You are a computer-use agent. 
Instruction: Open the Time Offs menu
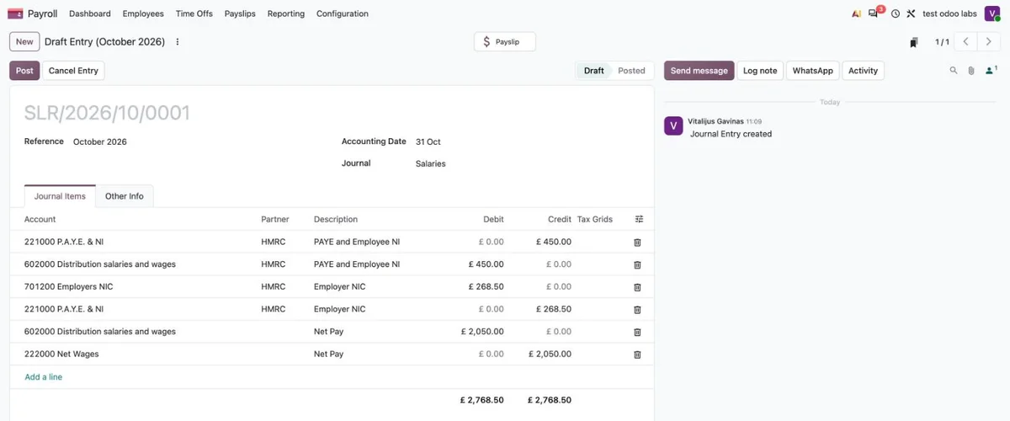[x=194, y=13]
